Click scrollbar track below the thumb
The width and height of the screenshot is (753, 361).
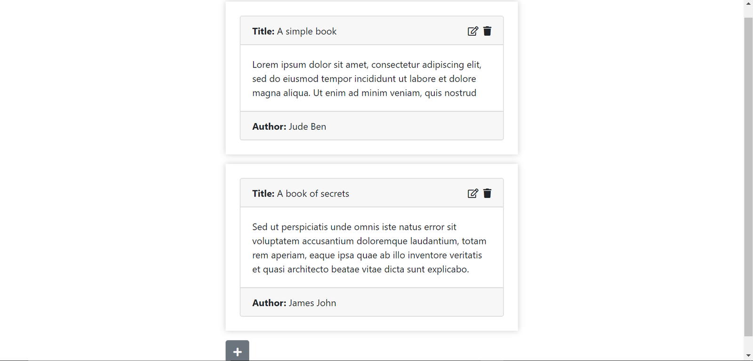coord(748,344)
